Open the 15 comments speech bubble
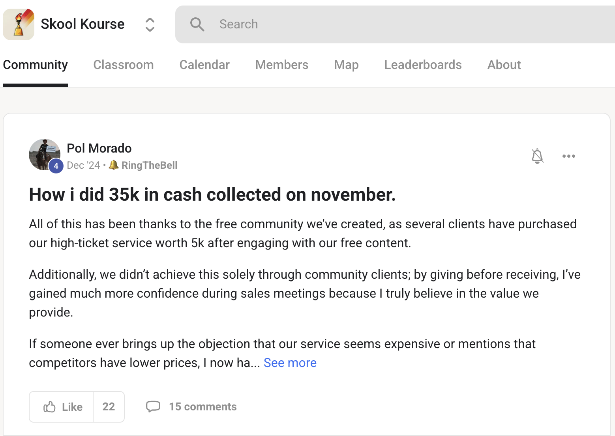This screenshot has width=615, height=436. tap(191, 407)
